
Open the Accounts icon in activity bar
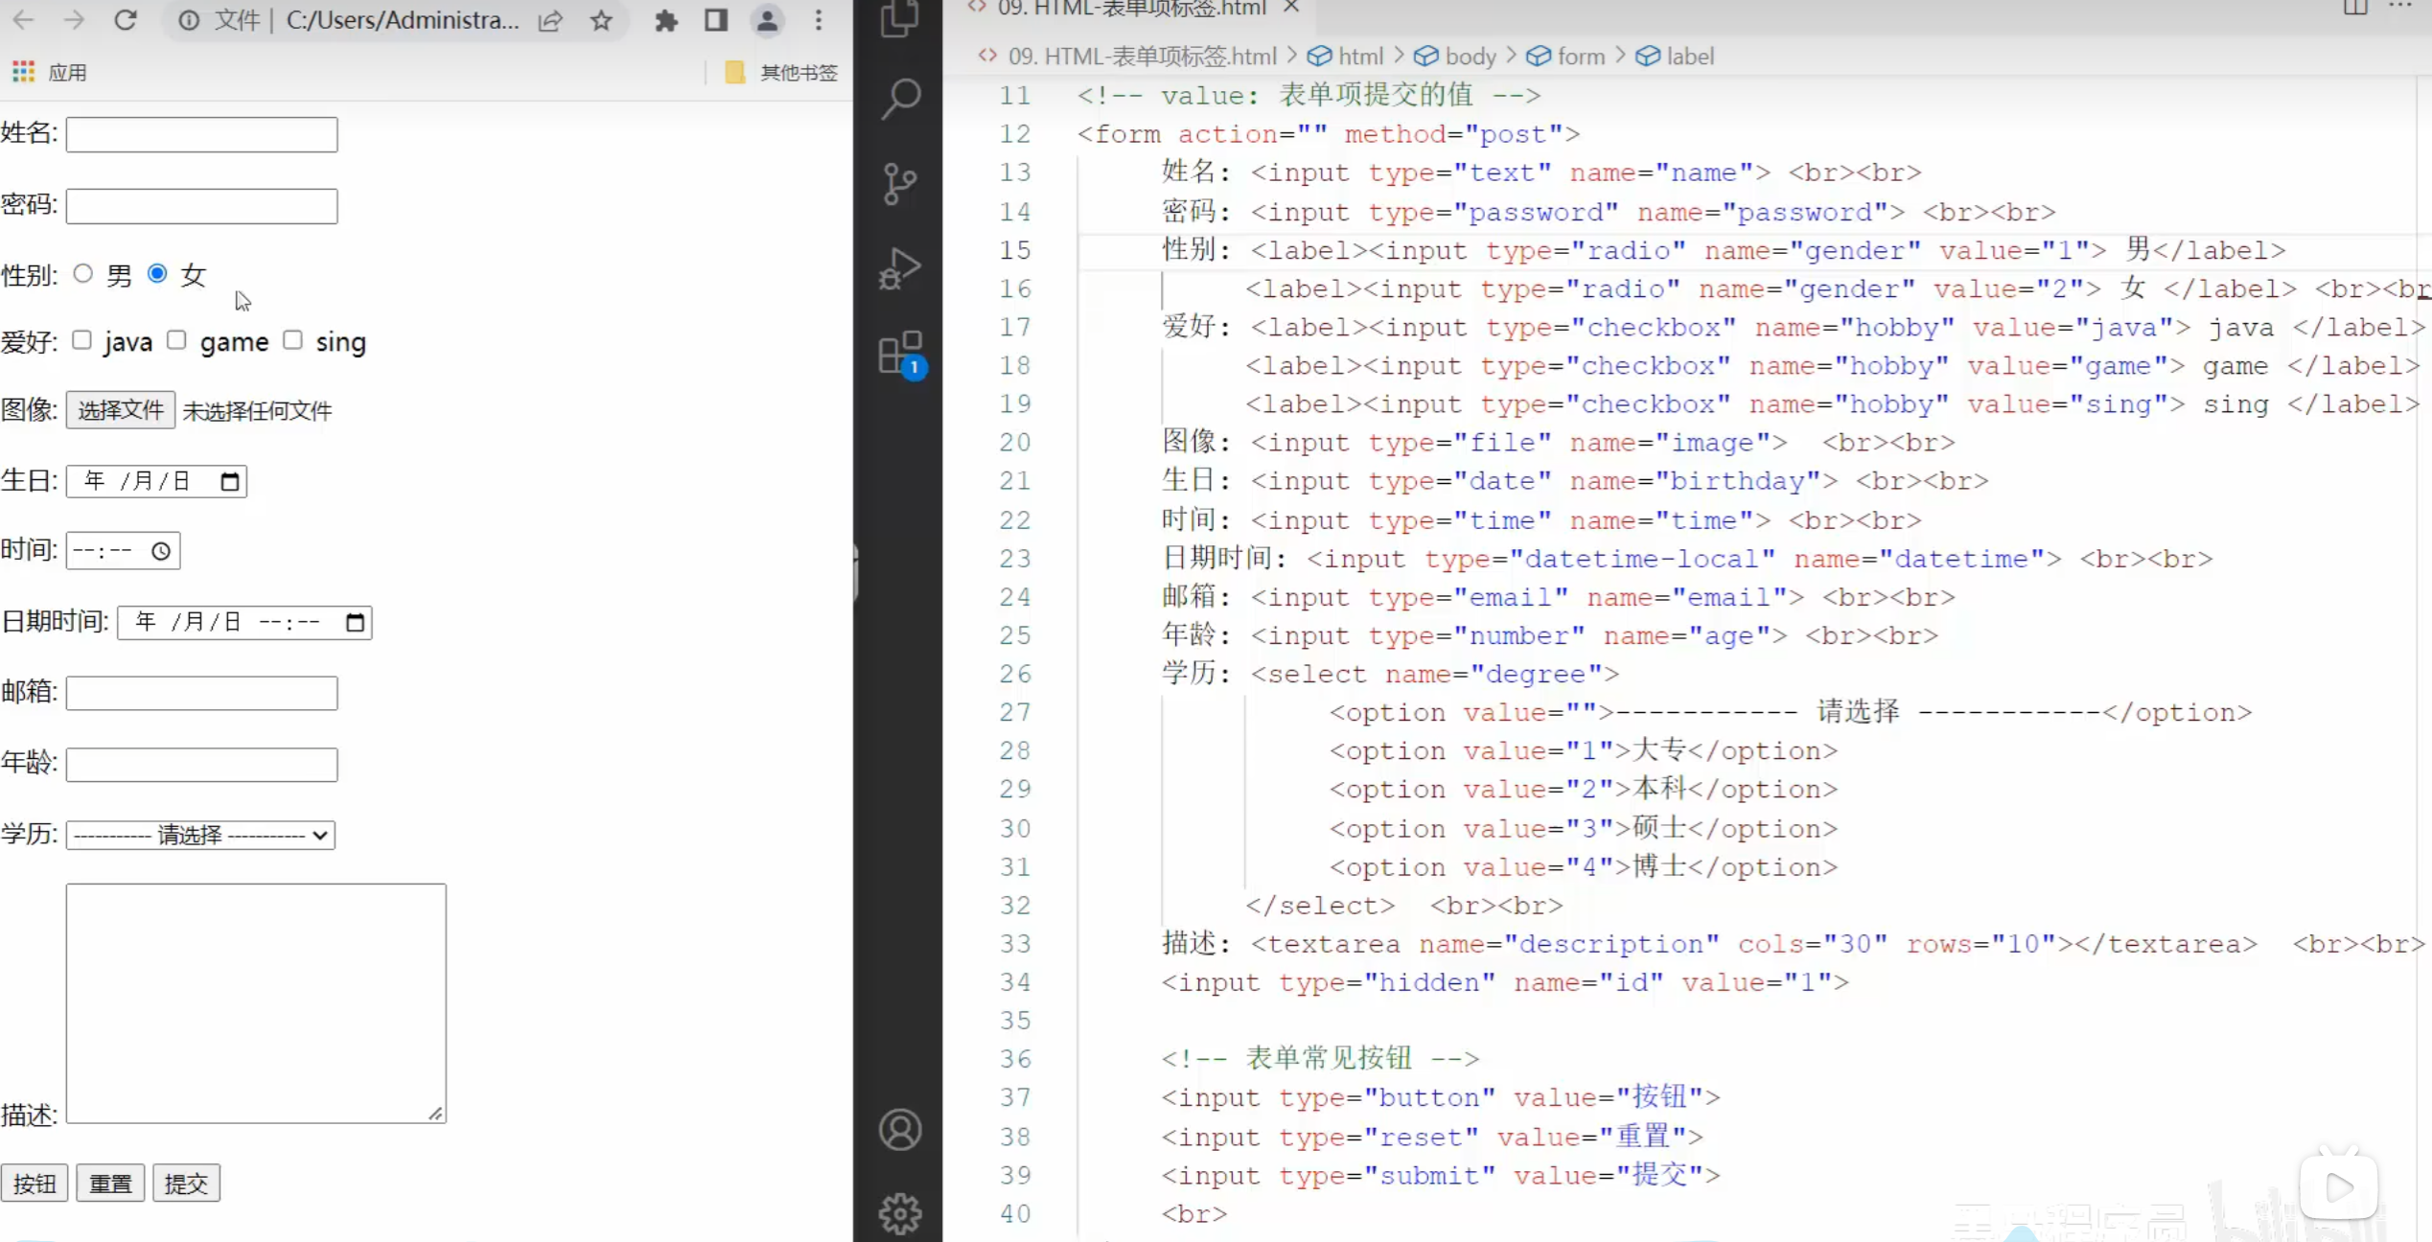[x=900, y=1130]
